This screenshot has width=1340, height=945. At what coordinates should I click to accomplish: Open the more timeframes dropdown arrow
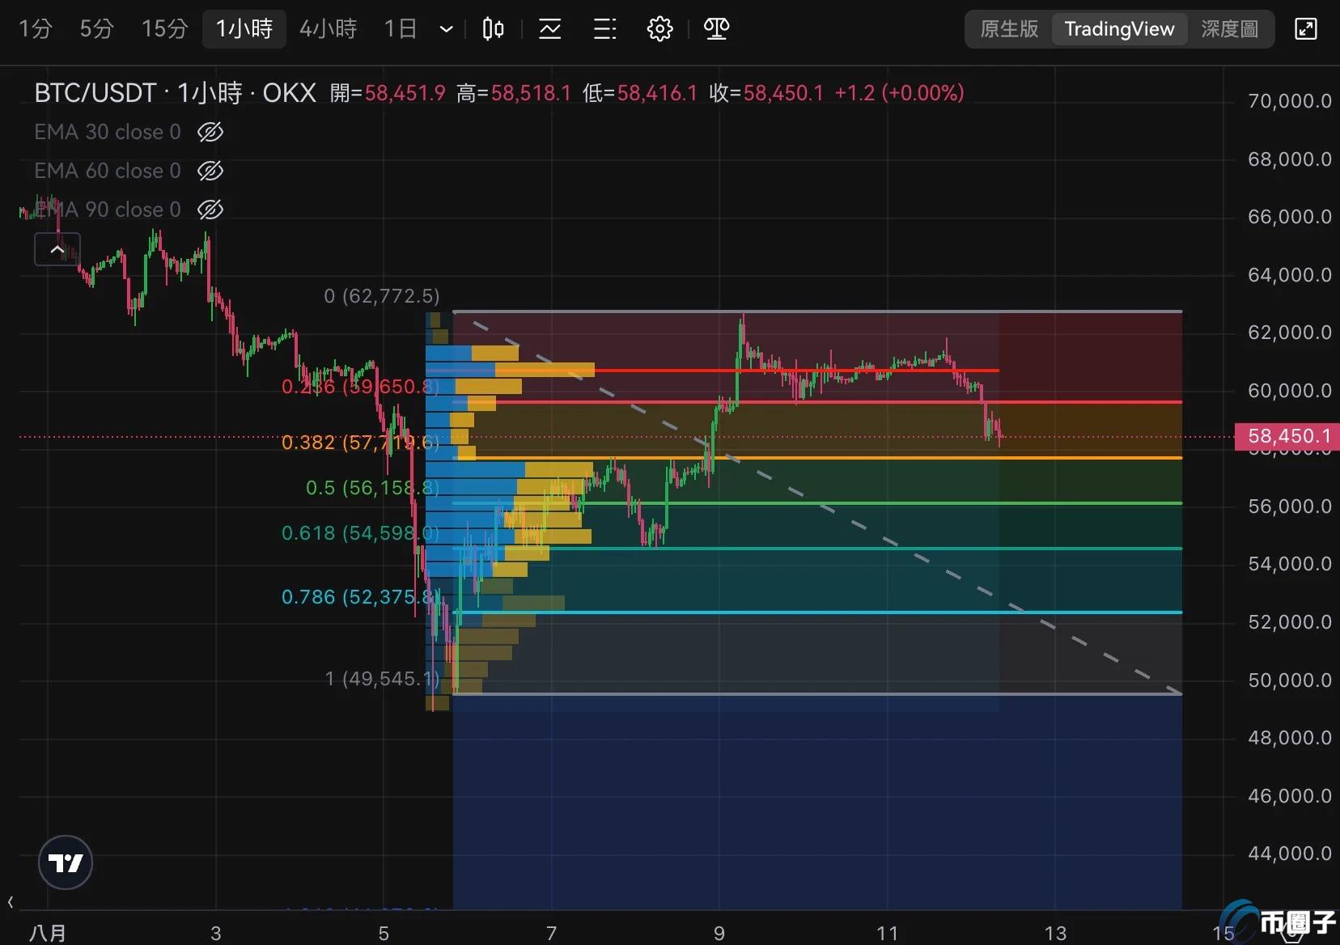446,30
